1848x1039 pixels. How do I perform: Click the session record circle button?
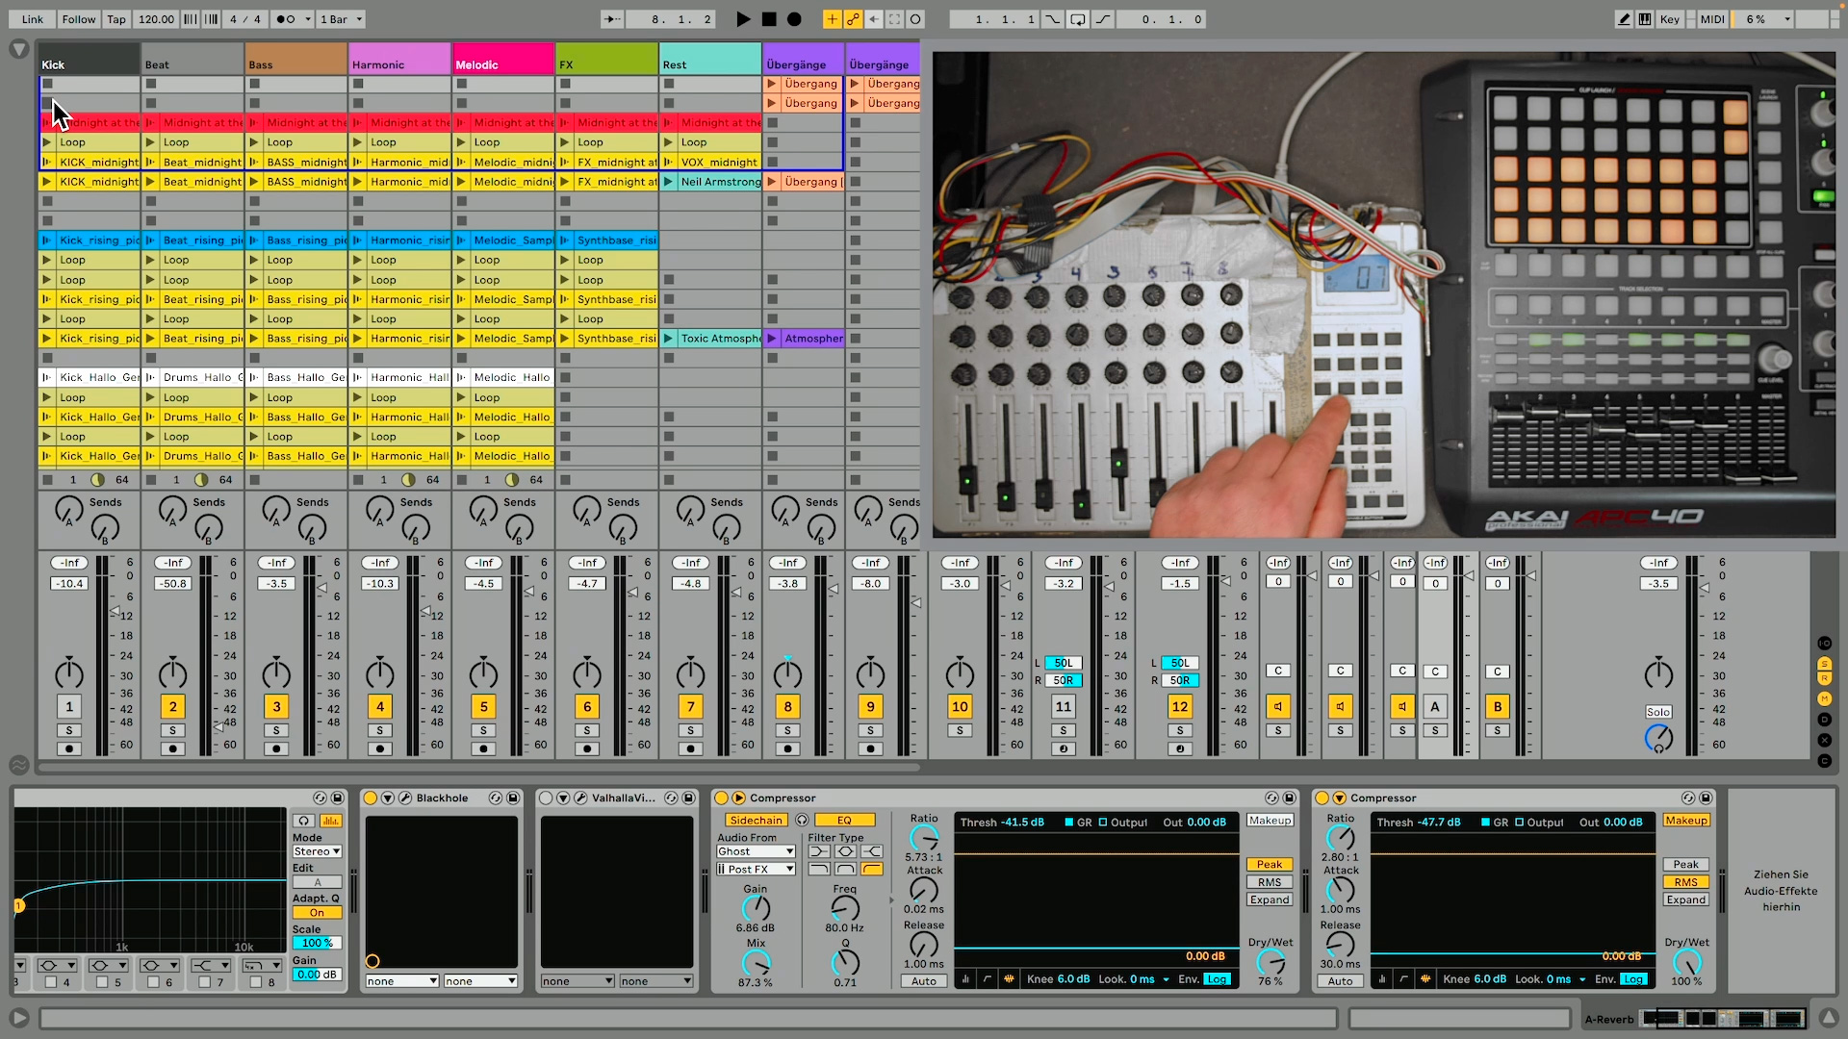click(x=915, y=19)
